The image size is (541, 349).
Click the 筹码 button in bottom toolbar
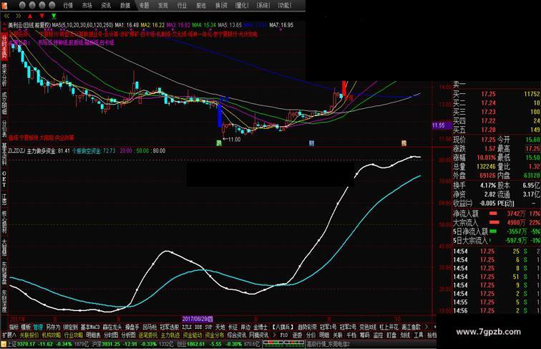[365, 335]
